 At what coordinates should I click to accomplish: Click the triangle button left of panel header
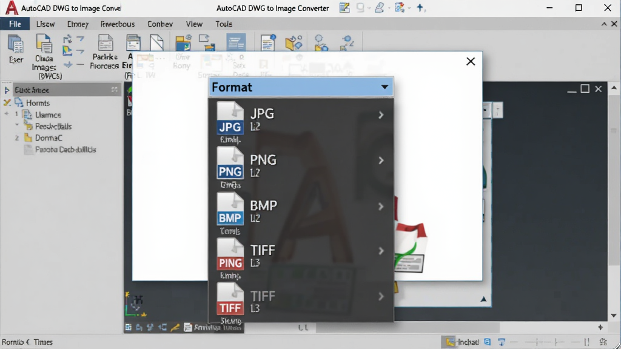7,90
